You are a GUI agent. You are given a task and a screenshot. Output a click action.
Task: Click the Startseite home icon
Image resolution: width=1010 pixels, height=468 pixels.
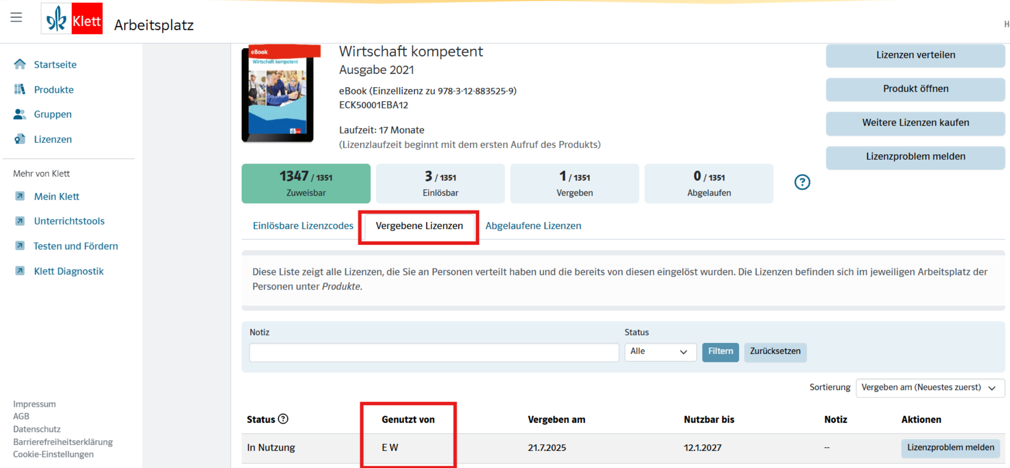pos(20,64)
